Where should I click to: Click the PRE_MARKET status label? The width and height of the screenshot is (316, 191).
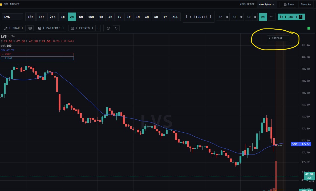[11, 4]
